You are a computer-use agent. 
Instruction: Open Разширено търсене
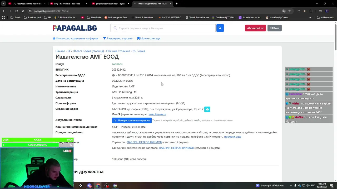pyautogui.click(x=118, y=38)
